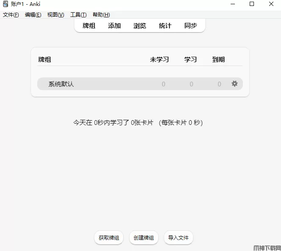281x251 pixels.
Task: Click the 牌组 column header in table
Action: pos(44,60)
